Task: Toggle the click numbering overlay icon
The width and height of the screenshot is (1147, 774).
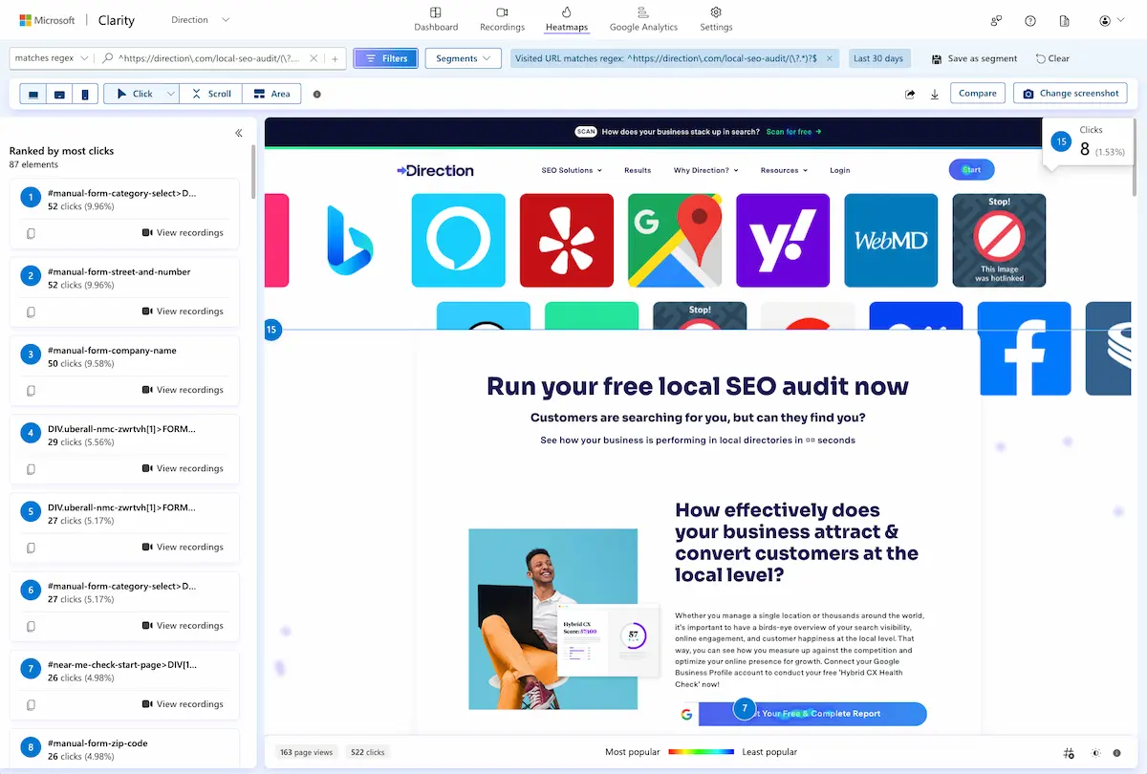Action: [1069, 753]
